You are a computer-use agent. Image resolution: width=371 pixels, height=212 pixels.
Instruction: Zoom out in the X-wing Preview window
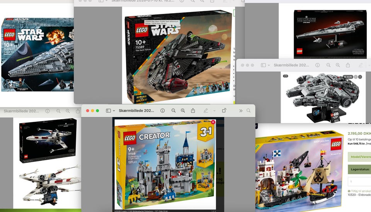tap(58, 111)
